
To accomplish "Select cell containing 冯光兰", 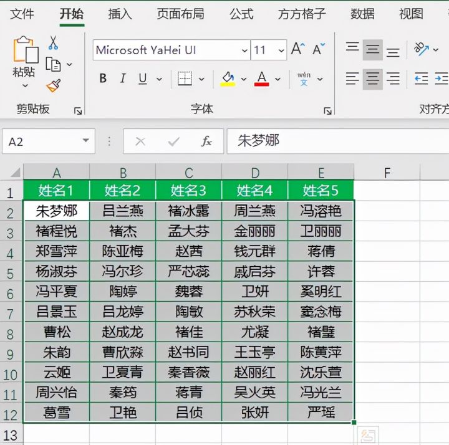I will click(321, 393).
